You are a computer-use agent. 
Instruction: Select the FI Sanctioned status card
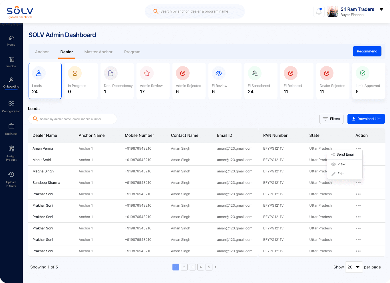pyautogui.click(x=261, y=81)
